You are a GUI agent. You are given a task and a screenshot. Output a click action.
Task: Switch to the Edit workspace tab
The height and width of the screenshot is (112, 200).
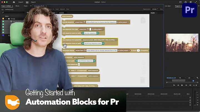[27, 2]
